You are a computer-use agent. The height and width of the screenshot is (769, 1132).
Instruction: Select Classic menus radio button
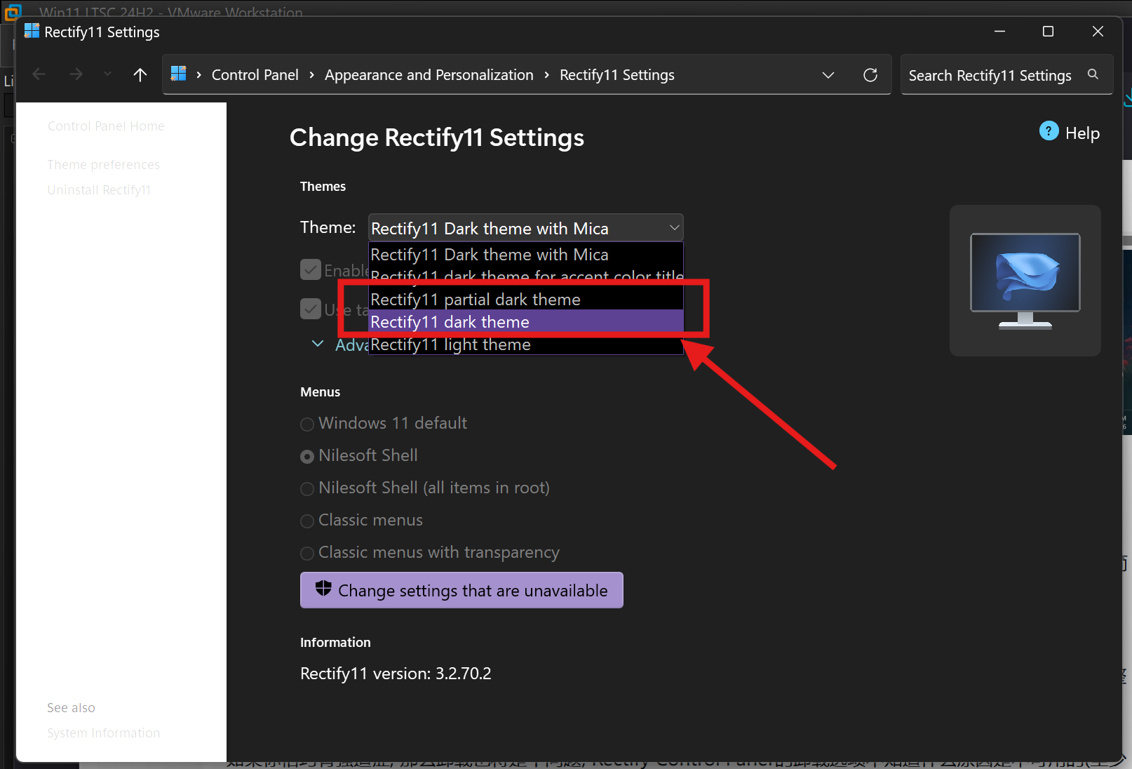(x=361, y=520)
